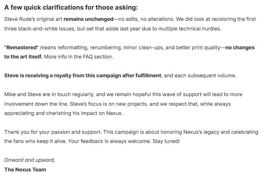Click the words 'Stay tuned!'
The image size is (267, 177).
coord(166,141)
